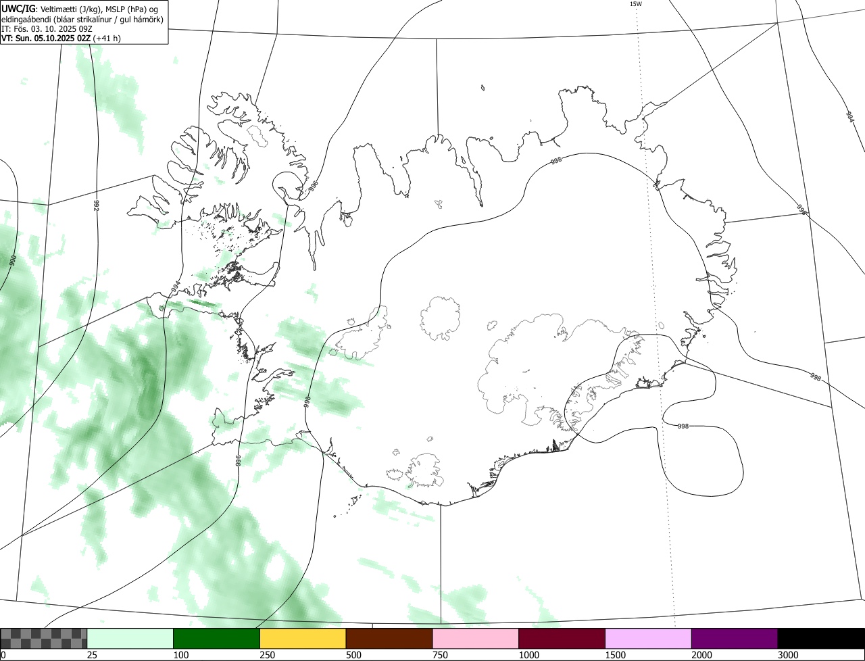Screen dimensions: 865x661
Task: Click the light mint 25–100 legend swatch
Action: [130, 639]
